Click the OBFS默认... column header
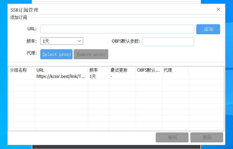 click(x=149, y=70)
